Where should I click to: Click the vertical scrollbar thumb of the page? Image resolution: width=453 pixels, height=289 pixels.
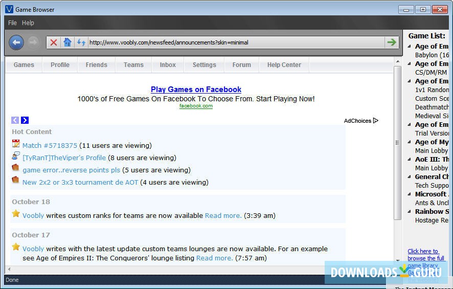(x=398, y=143)
